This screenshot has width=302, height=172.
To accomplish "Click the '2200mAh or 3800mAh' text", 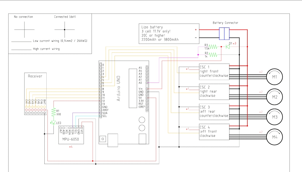I will click(160, 39).
